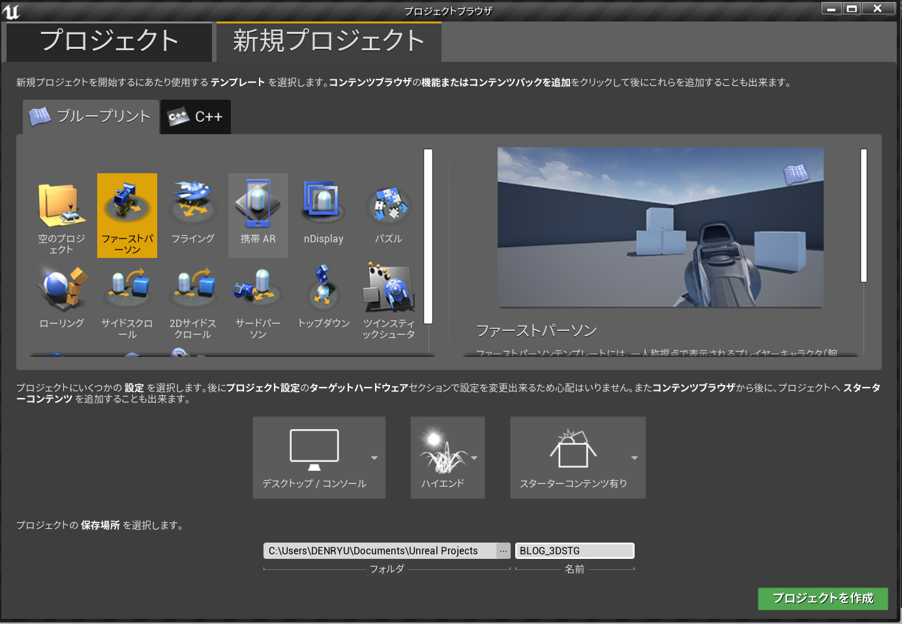Choose the サードパーソン third person template
Image resolution: width=902 pixels, height=624 pixels.
pos(258,300)
